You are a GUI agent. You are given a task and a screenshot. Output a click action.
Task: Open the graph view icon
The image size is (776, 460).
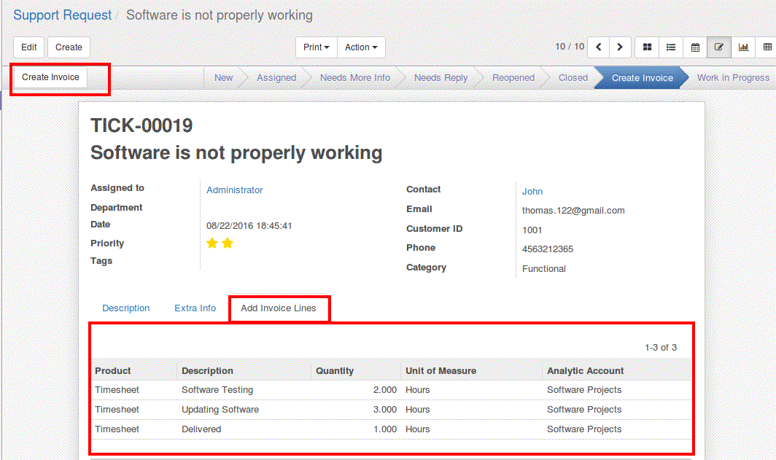tap(743, 47)
